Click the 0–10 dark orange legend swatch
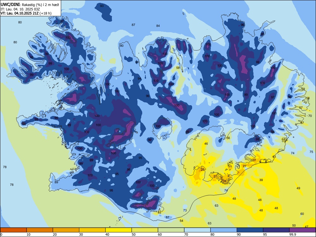The width and height of the screenshot is (316, 237). [x=13, y=230]
